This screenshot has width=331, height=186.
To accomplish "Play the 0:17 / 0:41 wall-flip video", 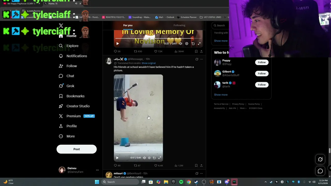I will pos(117,158).
